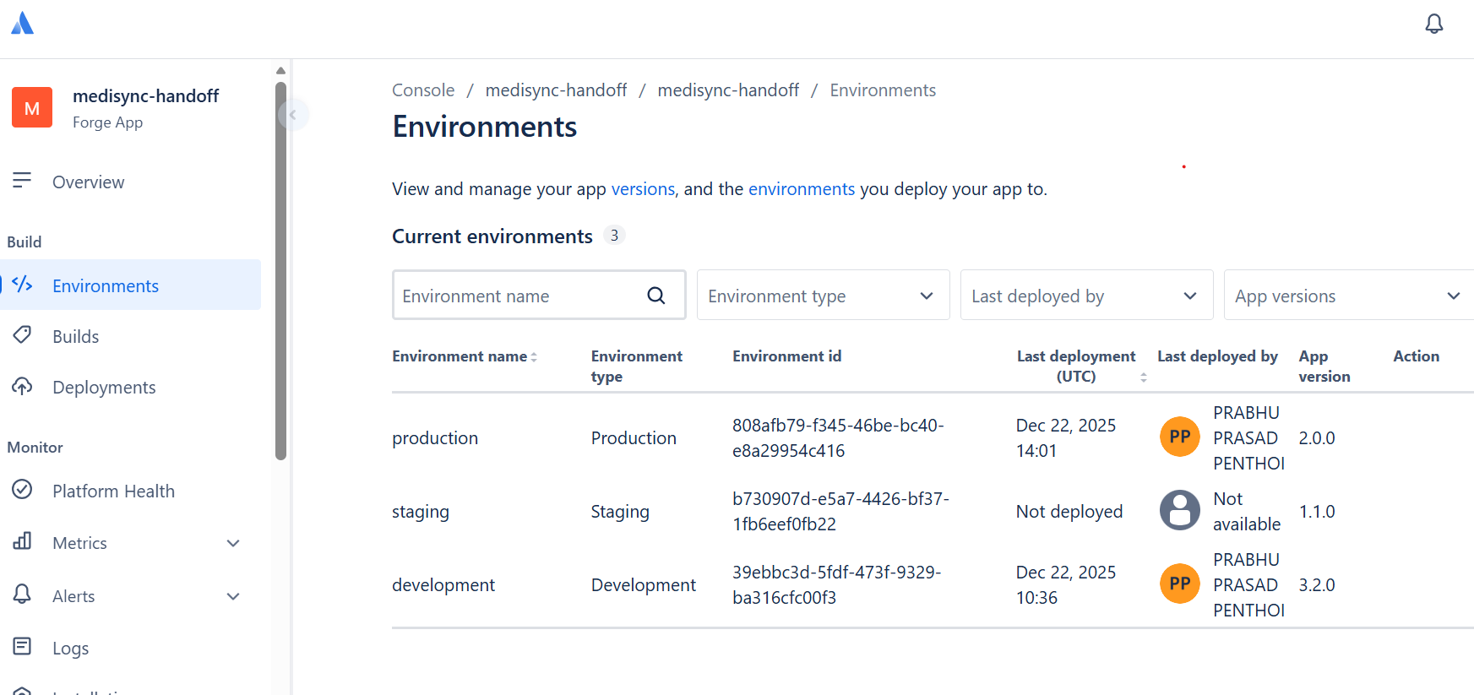Viewport: 1474px width, 695px height.
Task: Expand the Alerts sidebar section
Action: (x=233, y=596)
